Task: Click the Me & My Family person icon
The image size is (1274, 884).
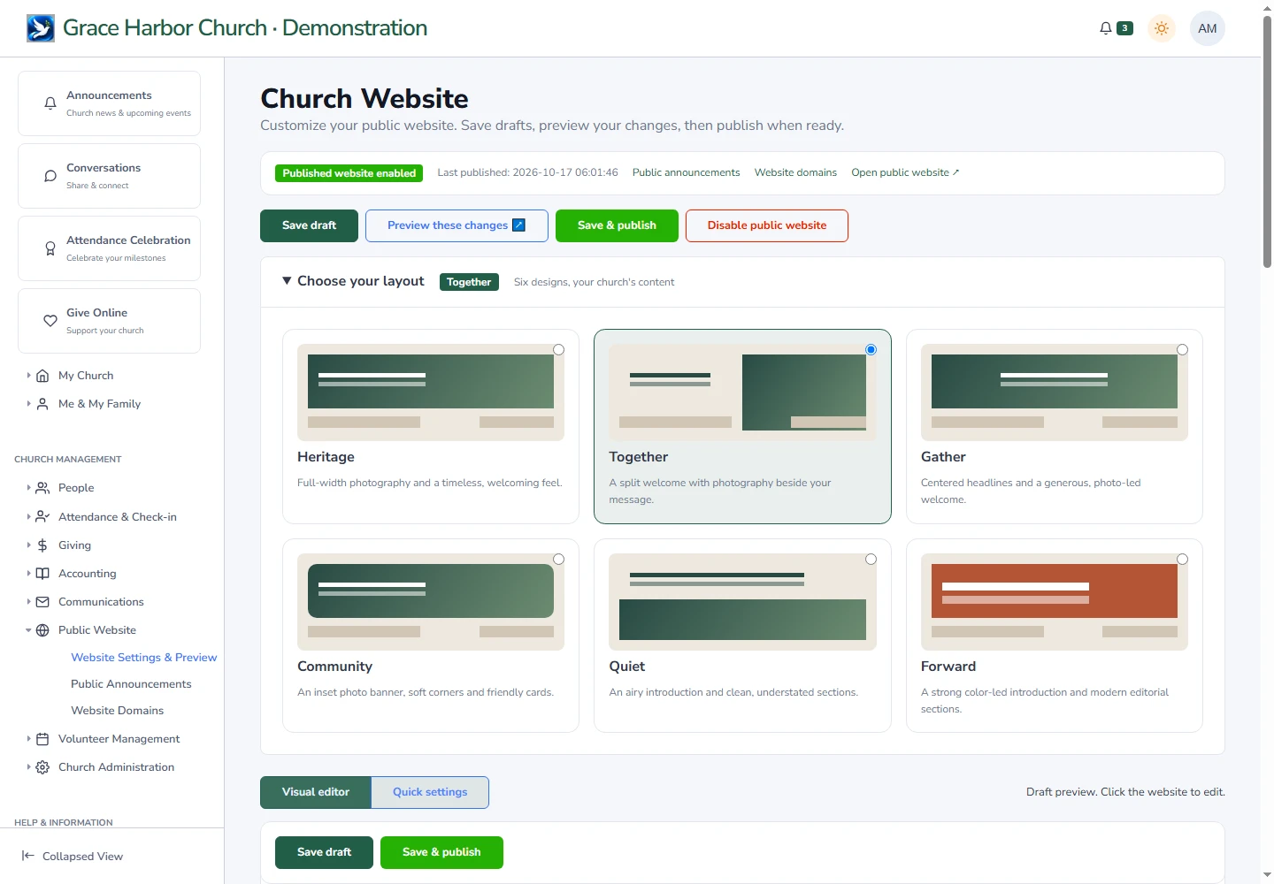Action: coord(42,404)
